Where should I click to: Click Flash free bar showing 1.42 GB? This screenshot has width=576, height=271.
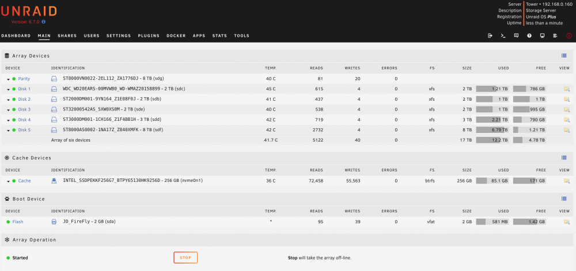[529, 222]
